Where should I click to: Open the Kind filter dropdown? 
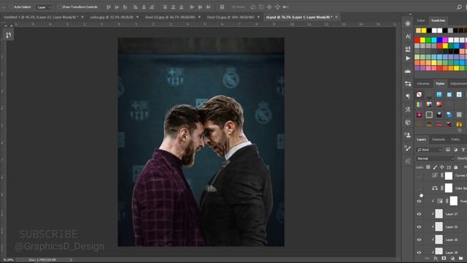(429, 150)
